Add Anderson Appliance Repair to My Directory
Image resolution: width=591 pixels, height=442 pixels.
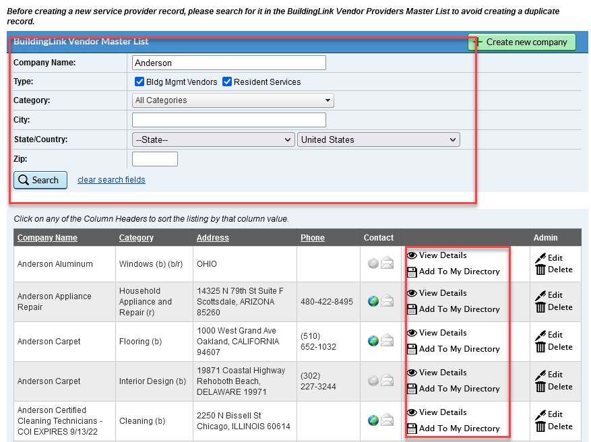click(x=454, y=309)
